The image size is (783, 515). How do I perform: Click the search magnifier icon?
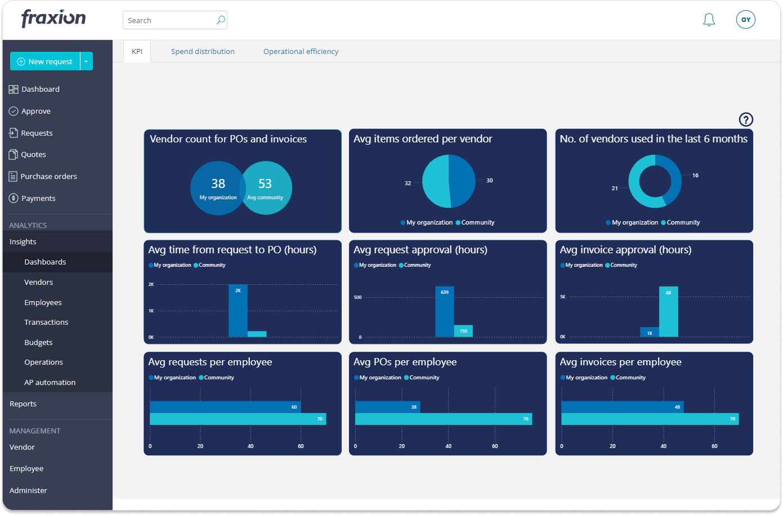coord(221,20)
